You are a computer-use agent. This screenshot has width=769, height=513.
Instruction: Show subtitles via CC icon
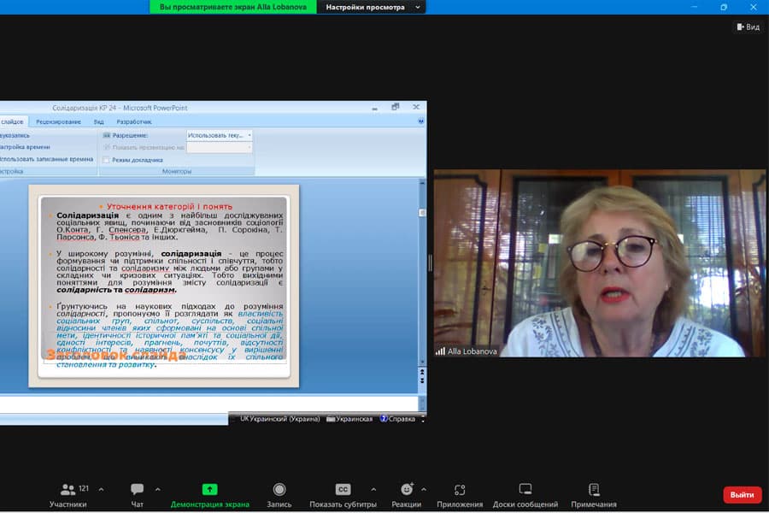coord(343,489)
